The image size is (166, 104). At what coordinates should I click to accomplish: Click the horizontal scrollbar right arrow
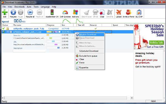tap(132, 98)
